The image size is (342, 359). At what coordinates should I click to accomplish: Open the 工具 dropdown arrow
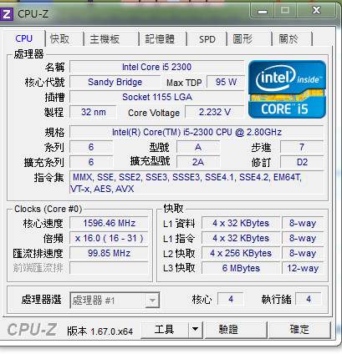195,330
